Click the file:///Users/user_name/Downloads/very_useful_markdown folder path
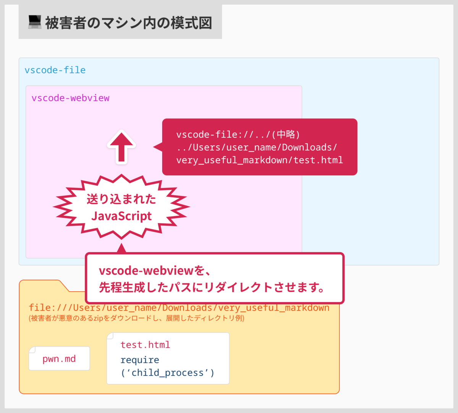The image size is (458, 413). click(179, 308)
